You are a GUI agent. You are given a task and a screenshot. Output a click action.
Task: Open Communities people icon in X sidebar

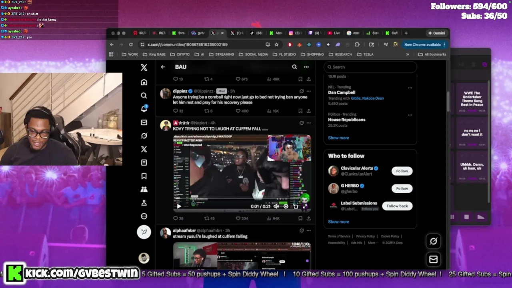point(144,190)
